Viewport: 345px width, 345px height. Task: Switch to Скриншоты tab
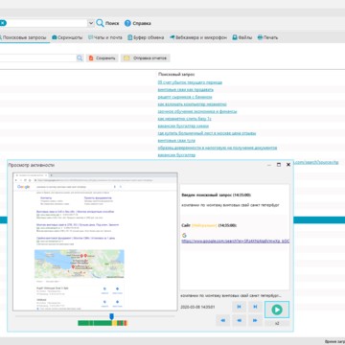click(67, 37)
